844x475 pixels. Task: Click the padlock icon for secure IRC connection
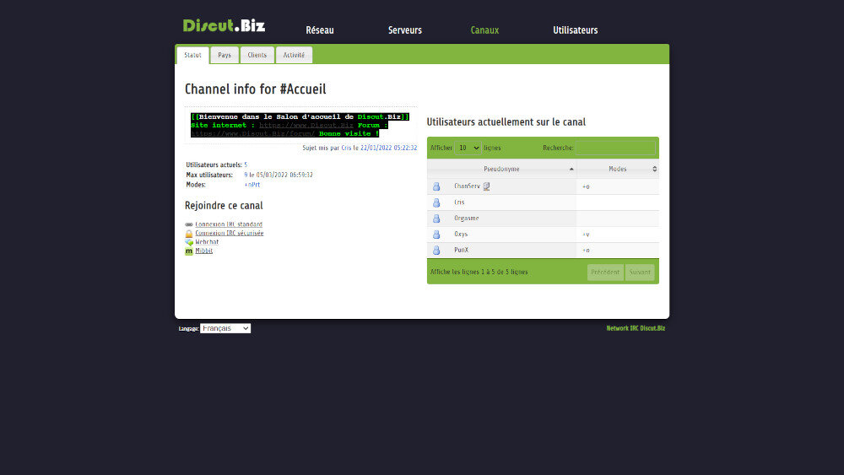[189, 233]
